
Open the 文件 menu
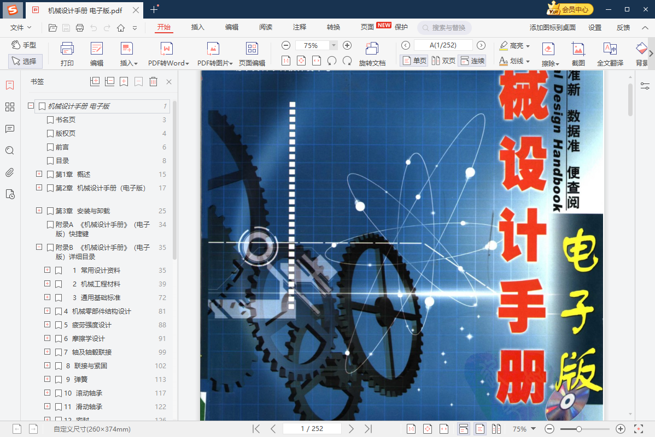21,27
